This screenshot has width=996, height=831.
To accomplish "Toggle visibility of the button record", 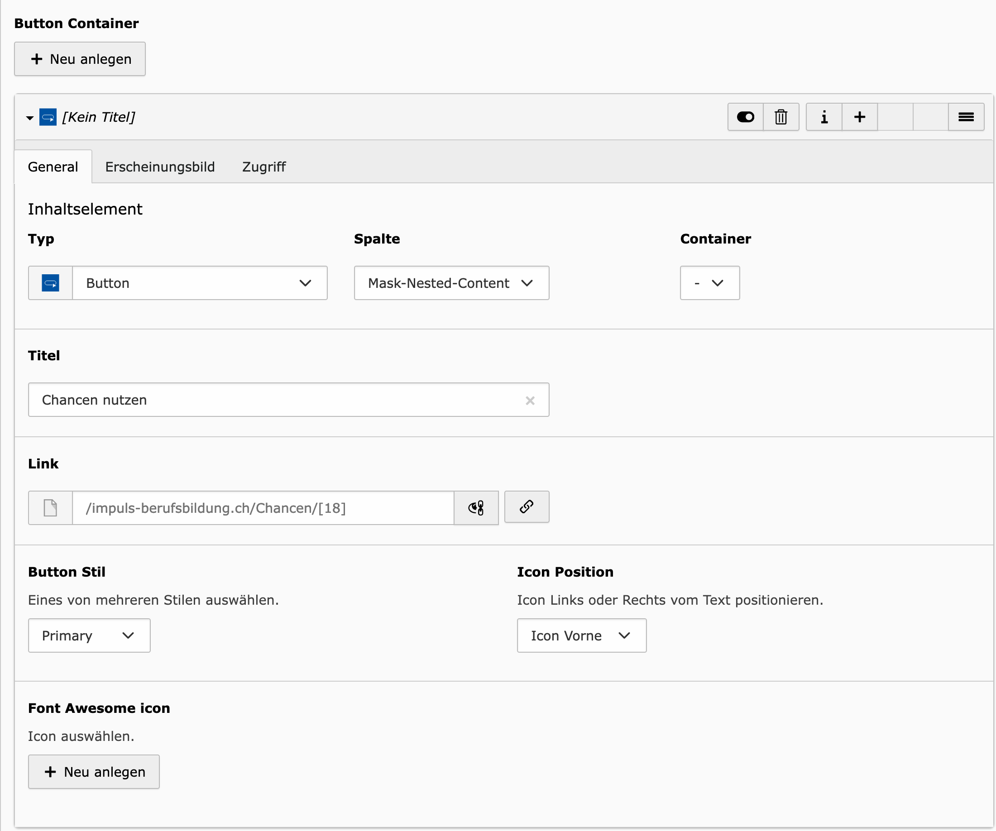I will tap(745, 117).
